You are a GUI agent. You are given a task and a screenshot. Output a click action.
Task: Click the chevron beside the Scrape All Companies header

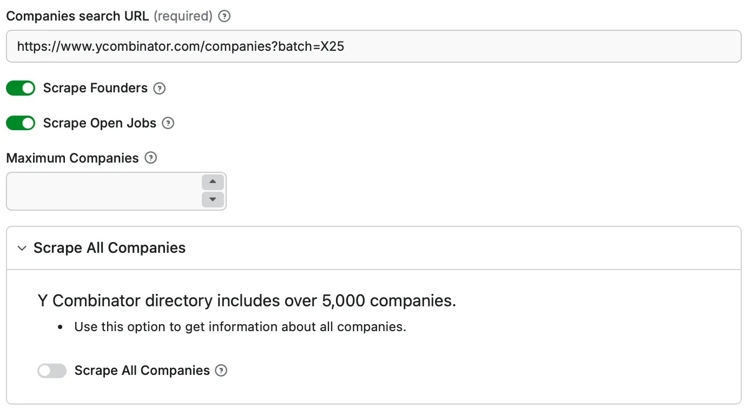click(x=22, y=248)
